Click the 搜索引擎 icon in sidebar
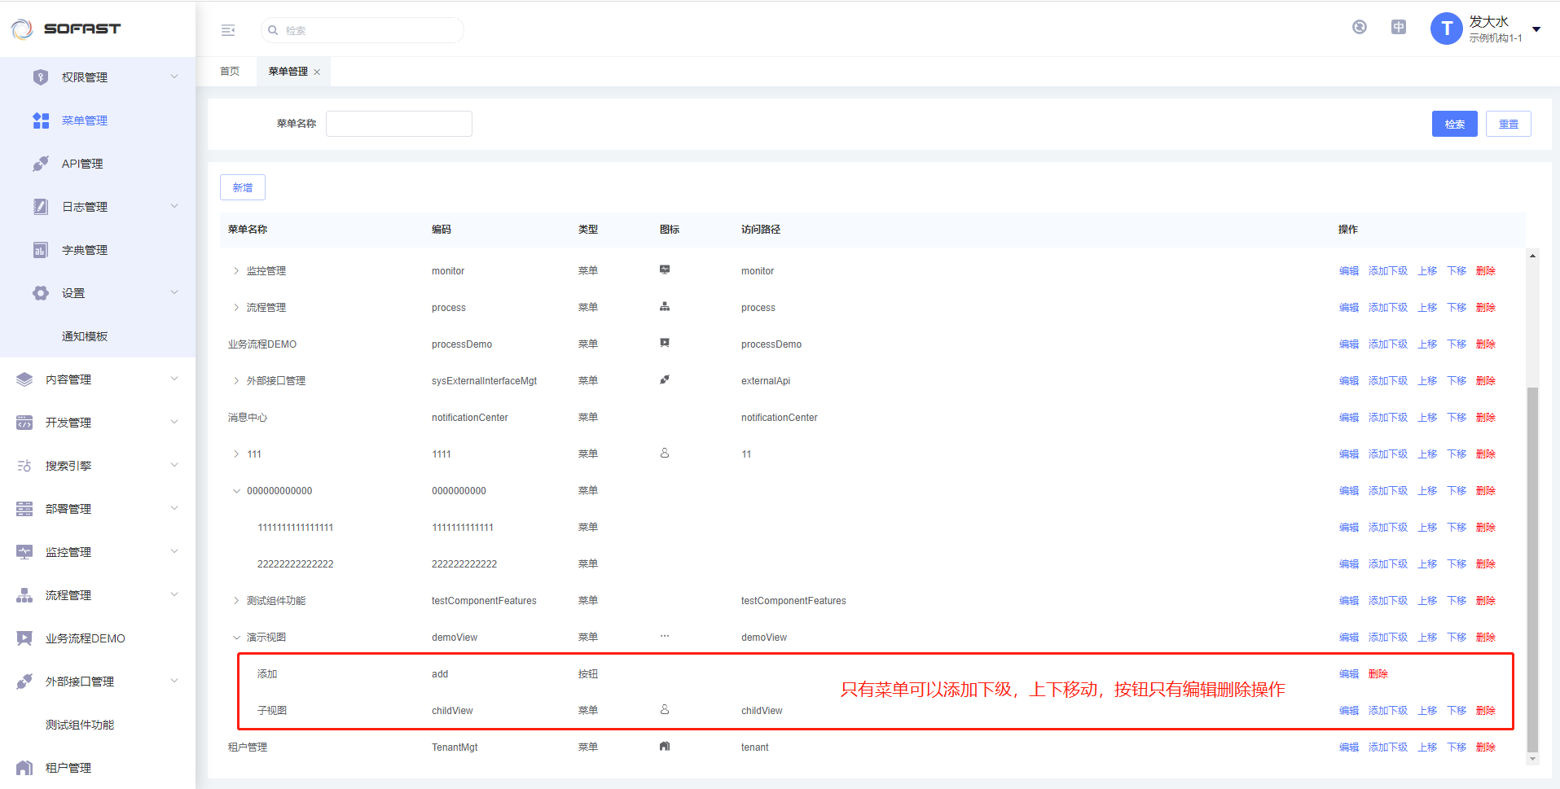Viewport: 1560px width, 789px height. [x=24, y=466]
